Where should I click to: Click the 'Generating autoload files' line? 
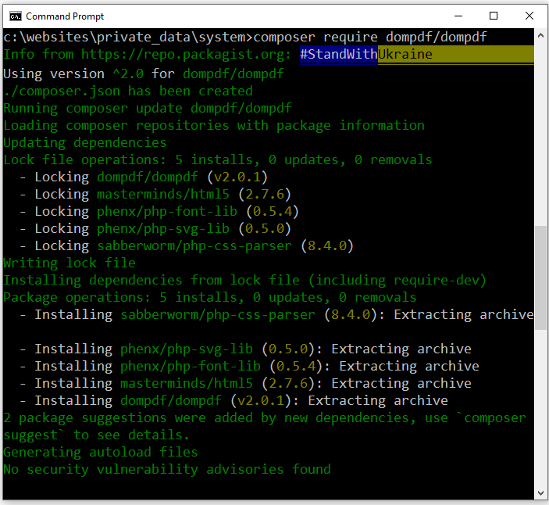coord(100,452)
